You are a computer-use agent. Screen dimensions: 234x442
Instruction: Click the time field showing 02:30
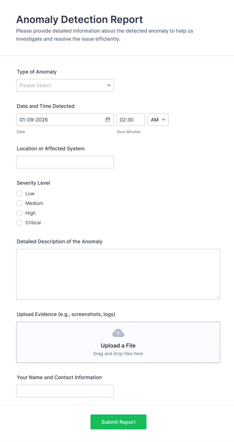130,120
